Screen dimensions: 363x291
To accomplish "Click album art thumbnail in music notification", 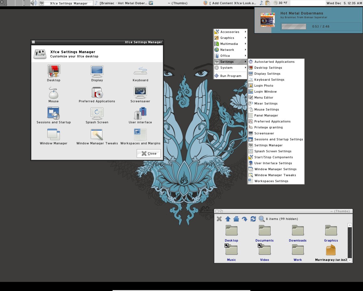I will (x=267, y=20).
